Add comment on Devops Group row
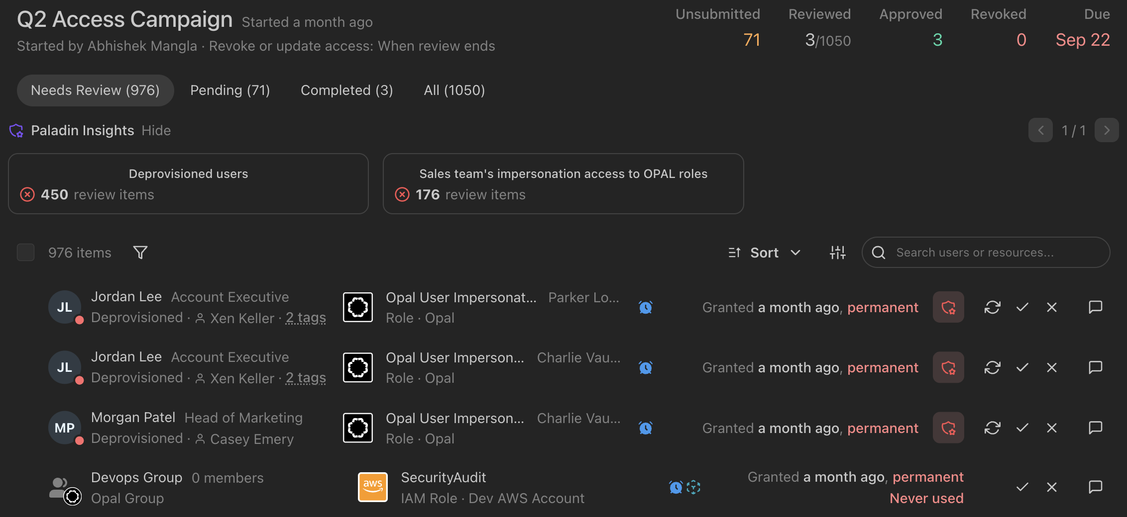This screenshot has width=1127, height=517. 1096,487
